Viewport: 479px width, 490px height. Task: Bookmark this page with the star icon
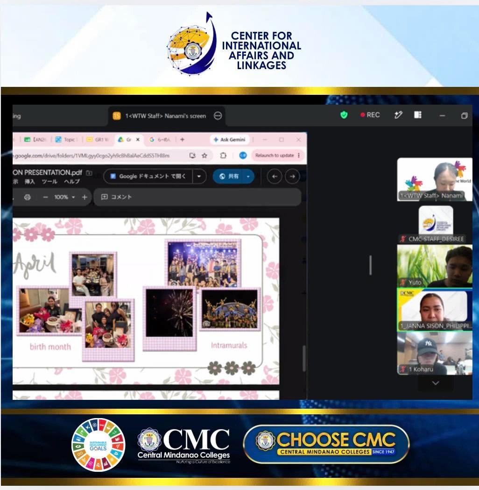pyautogui.click(x=204, y=155)
